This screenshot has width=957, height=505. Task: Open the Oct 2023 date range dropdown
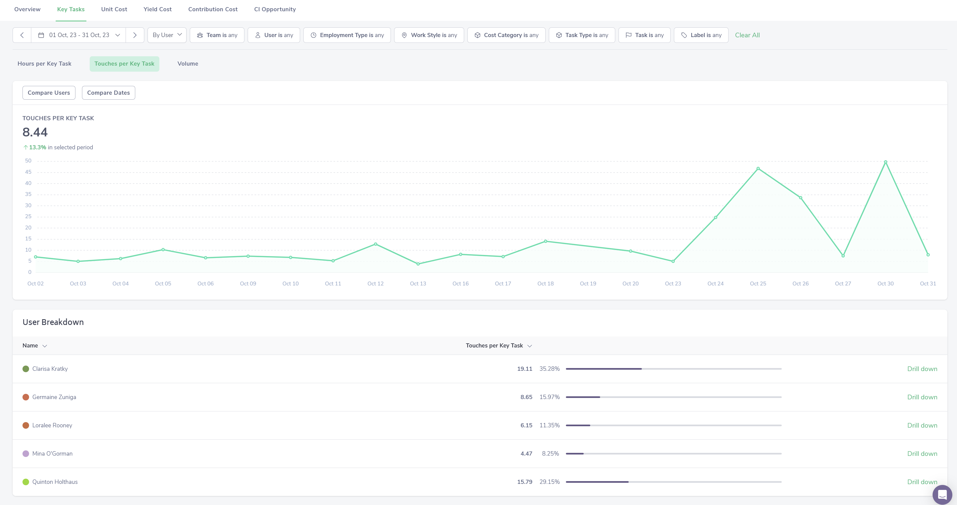click(79, 35)
